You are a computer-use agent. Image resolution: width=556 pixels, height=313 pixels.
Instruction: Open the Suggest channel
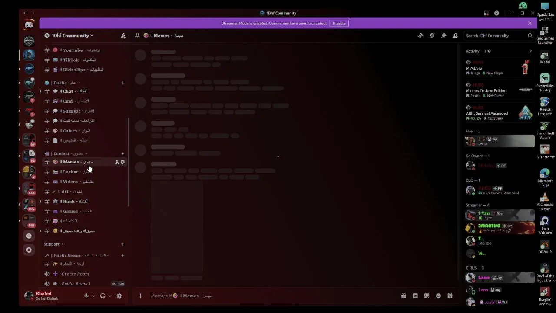coord(84,111)
